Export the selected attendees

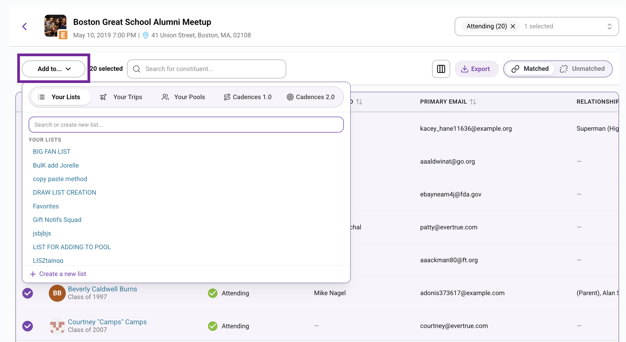(x=476, y=69)
